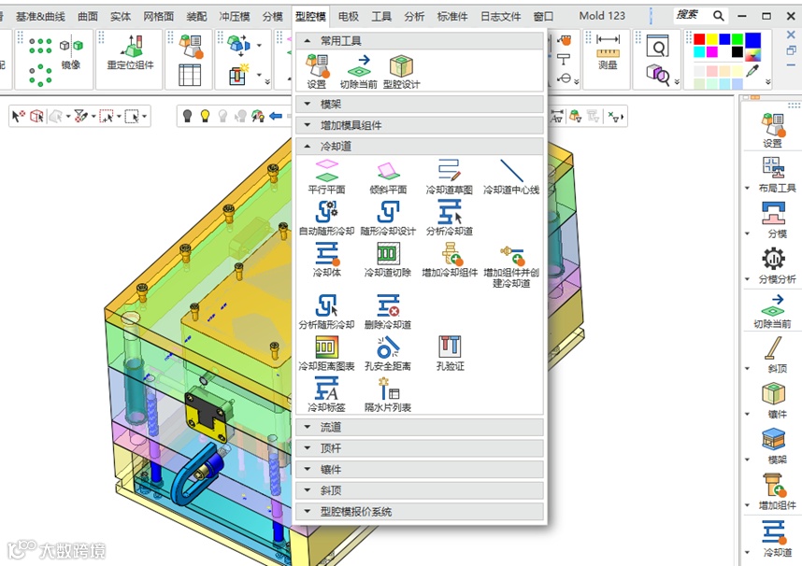Image resolution: width=802 pixels, height=566 pixels.
Task: Open 布局工具 in right sidebar
Action: (777, 175)
